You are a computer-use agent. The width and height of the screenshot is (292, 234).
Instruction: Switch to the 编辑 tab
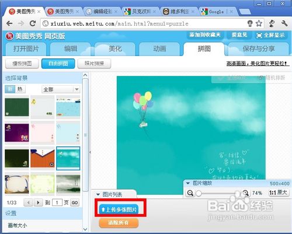click(x=71, y=49)
